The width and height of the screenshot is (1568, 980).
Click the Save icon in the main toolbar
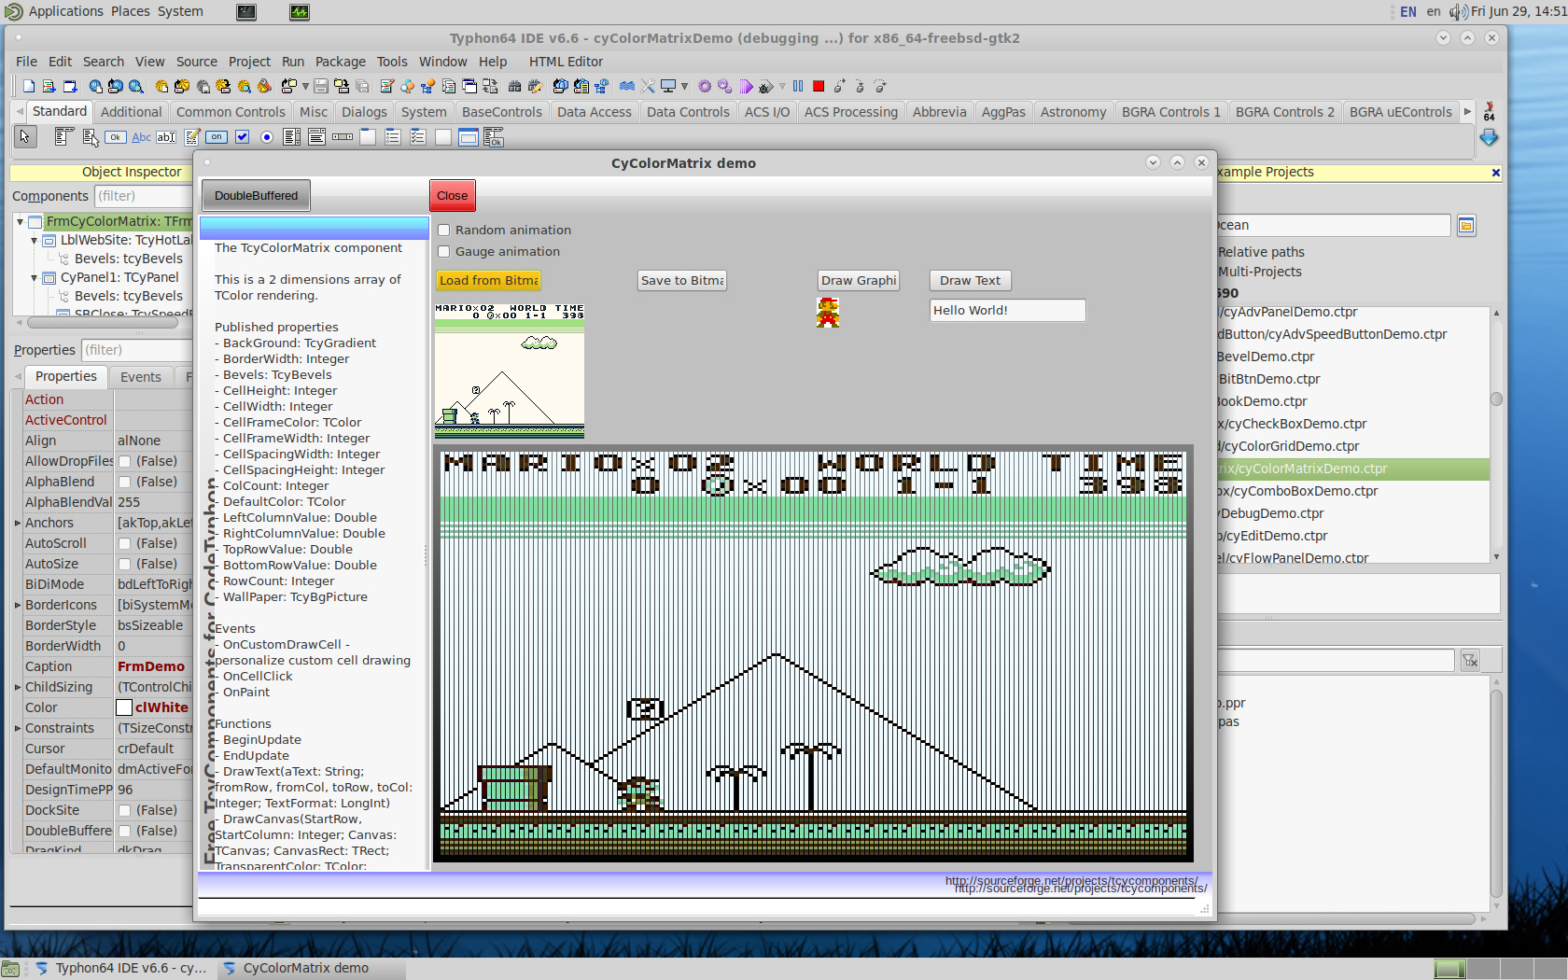(321, 86)
